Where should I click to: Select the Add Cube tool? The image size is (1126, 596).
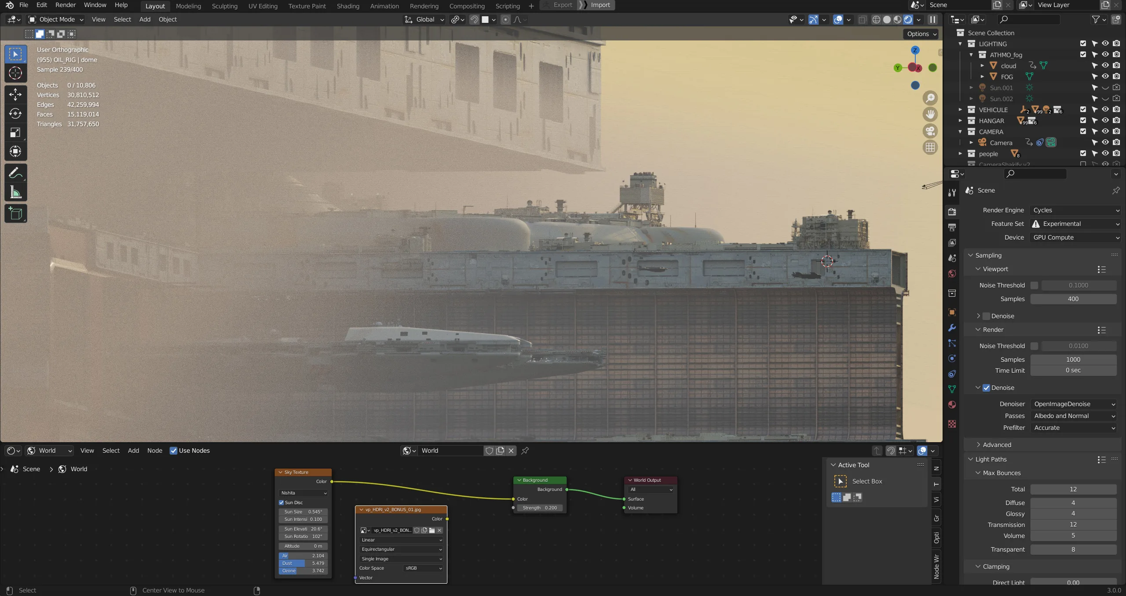click(x=15, y=214)
